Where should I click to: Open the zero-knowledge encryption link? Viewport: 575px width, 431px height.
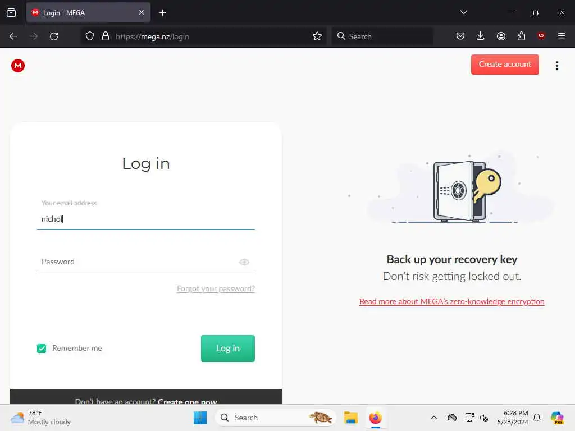pyautogui.click(x=451, y=301)
